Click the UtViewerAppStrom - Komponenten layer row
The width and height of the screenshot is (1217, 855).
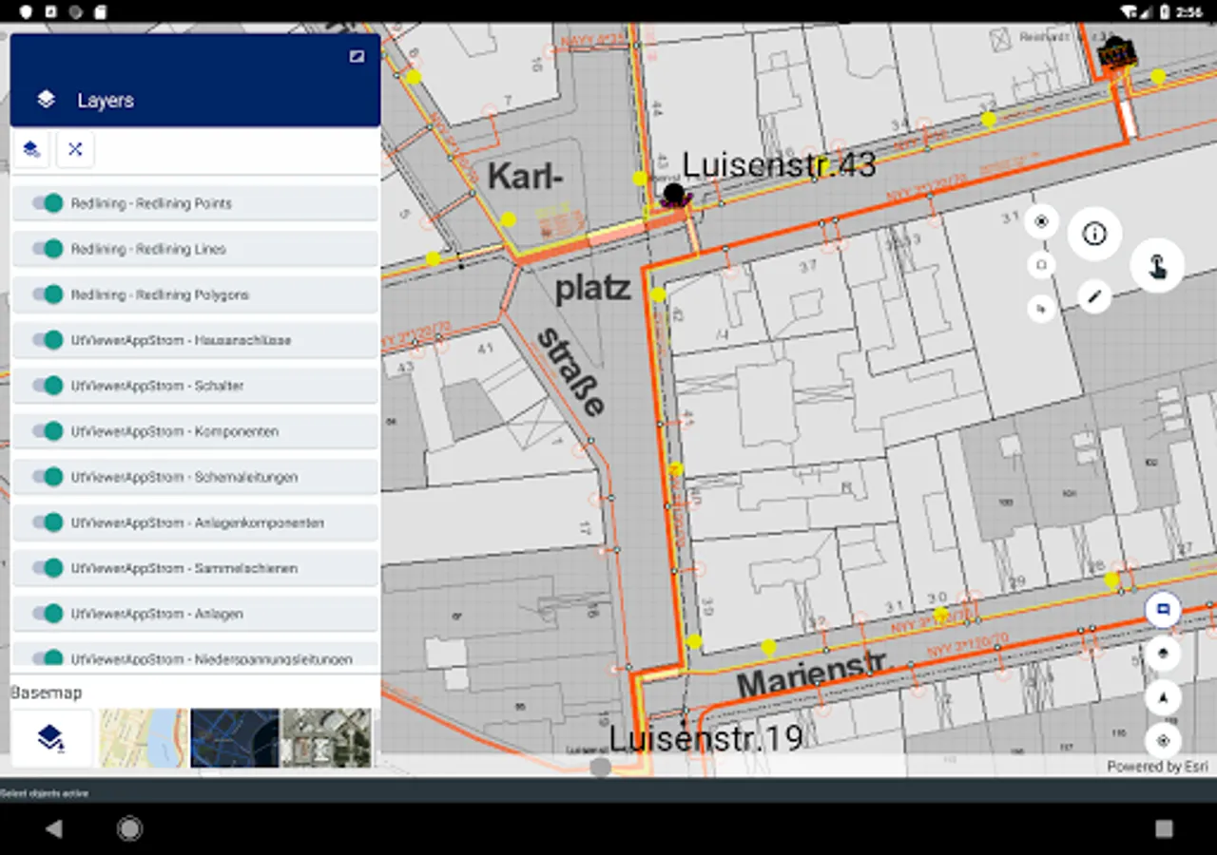coord(195,431)
